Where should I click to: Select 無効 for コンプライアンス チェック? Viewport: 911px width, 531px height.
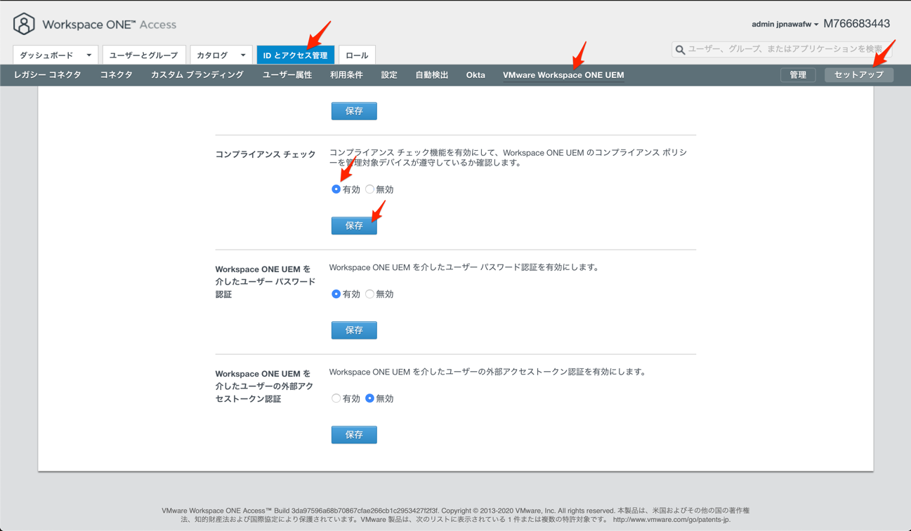[369, 189]
